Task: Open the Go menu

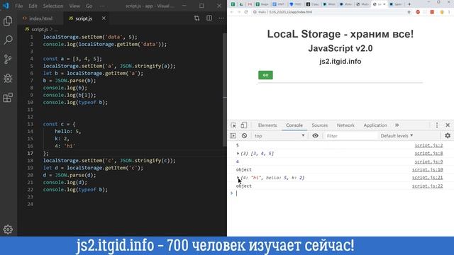Action: pos(89,6)
